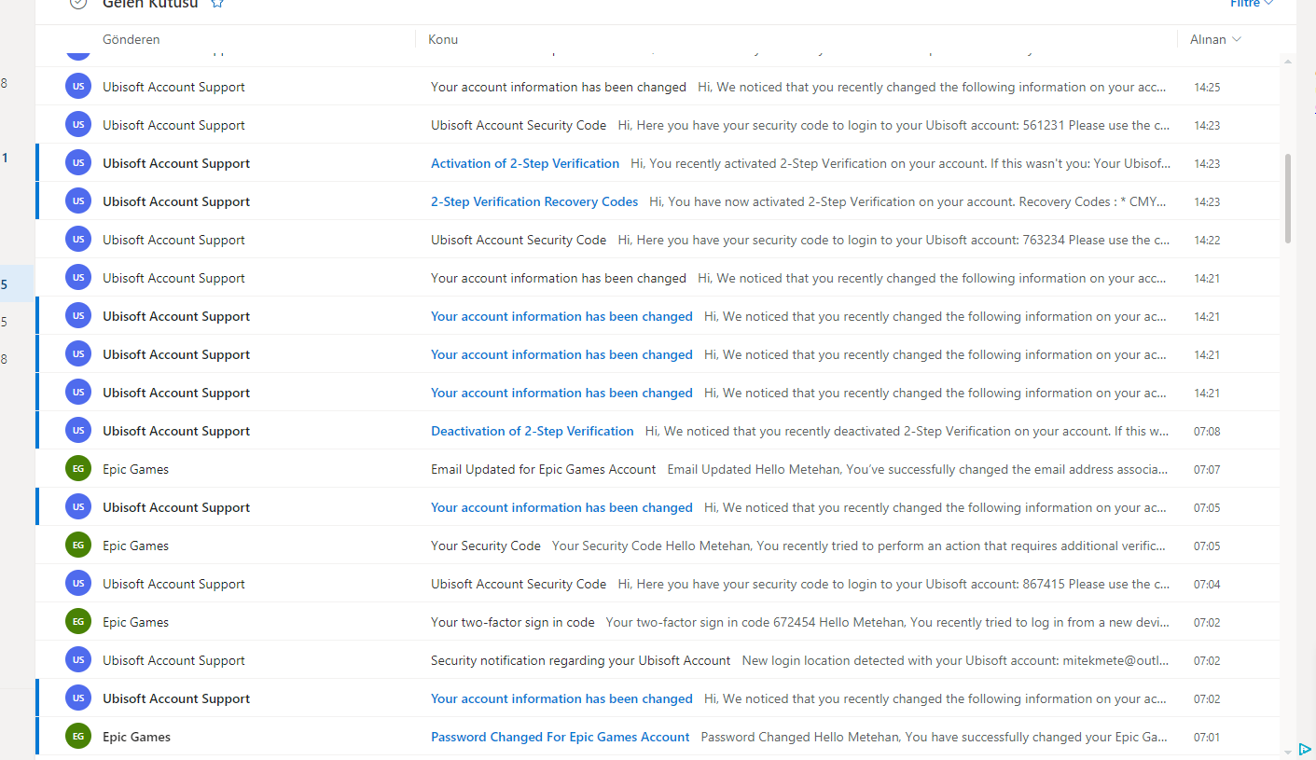Sort by the Alınan column header
The image size is (1316, 760).
click(x=1208, y=39)
